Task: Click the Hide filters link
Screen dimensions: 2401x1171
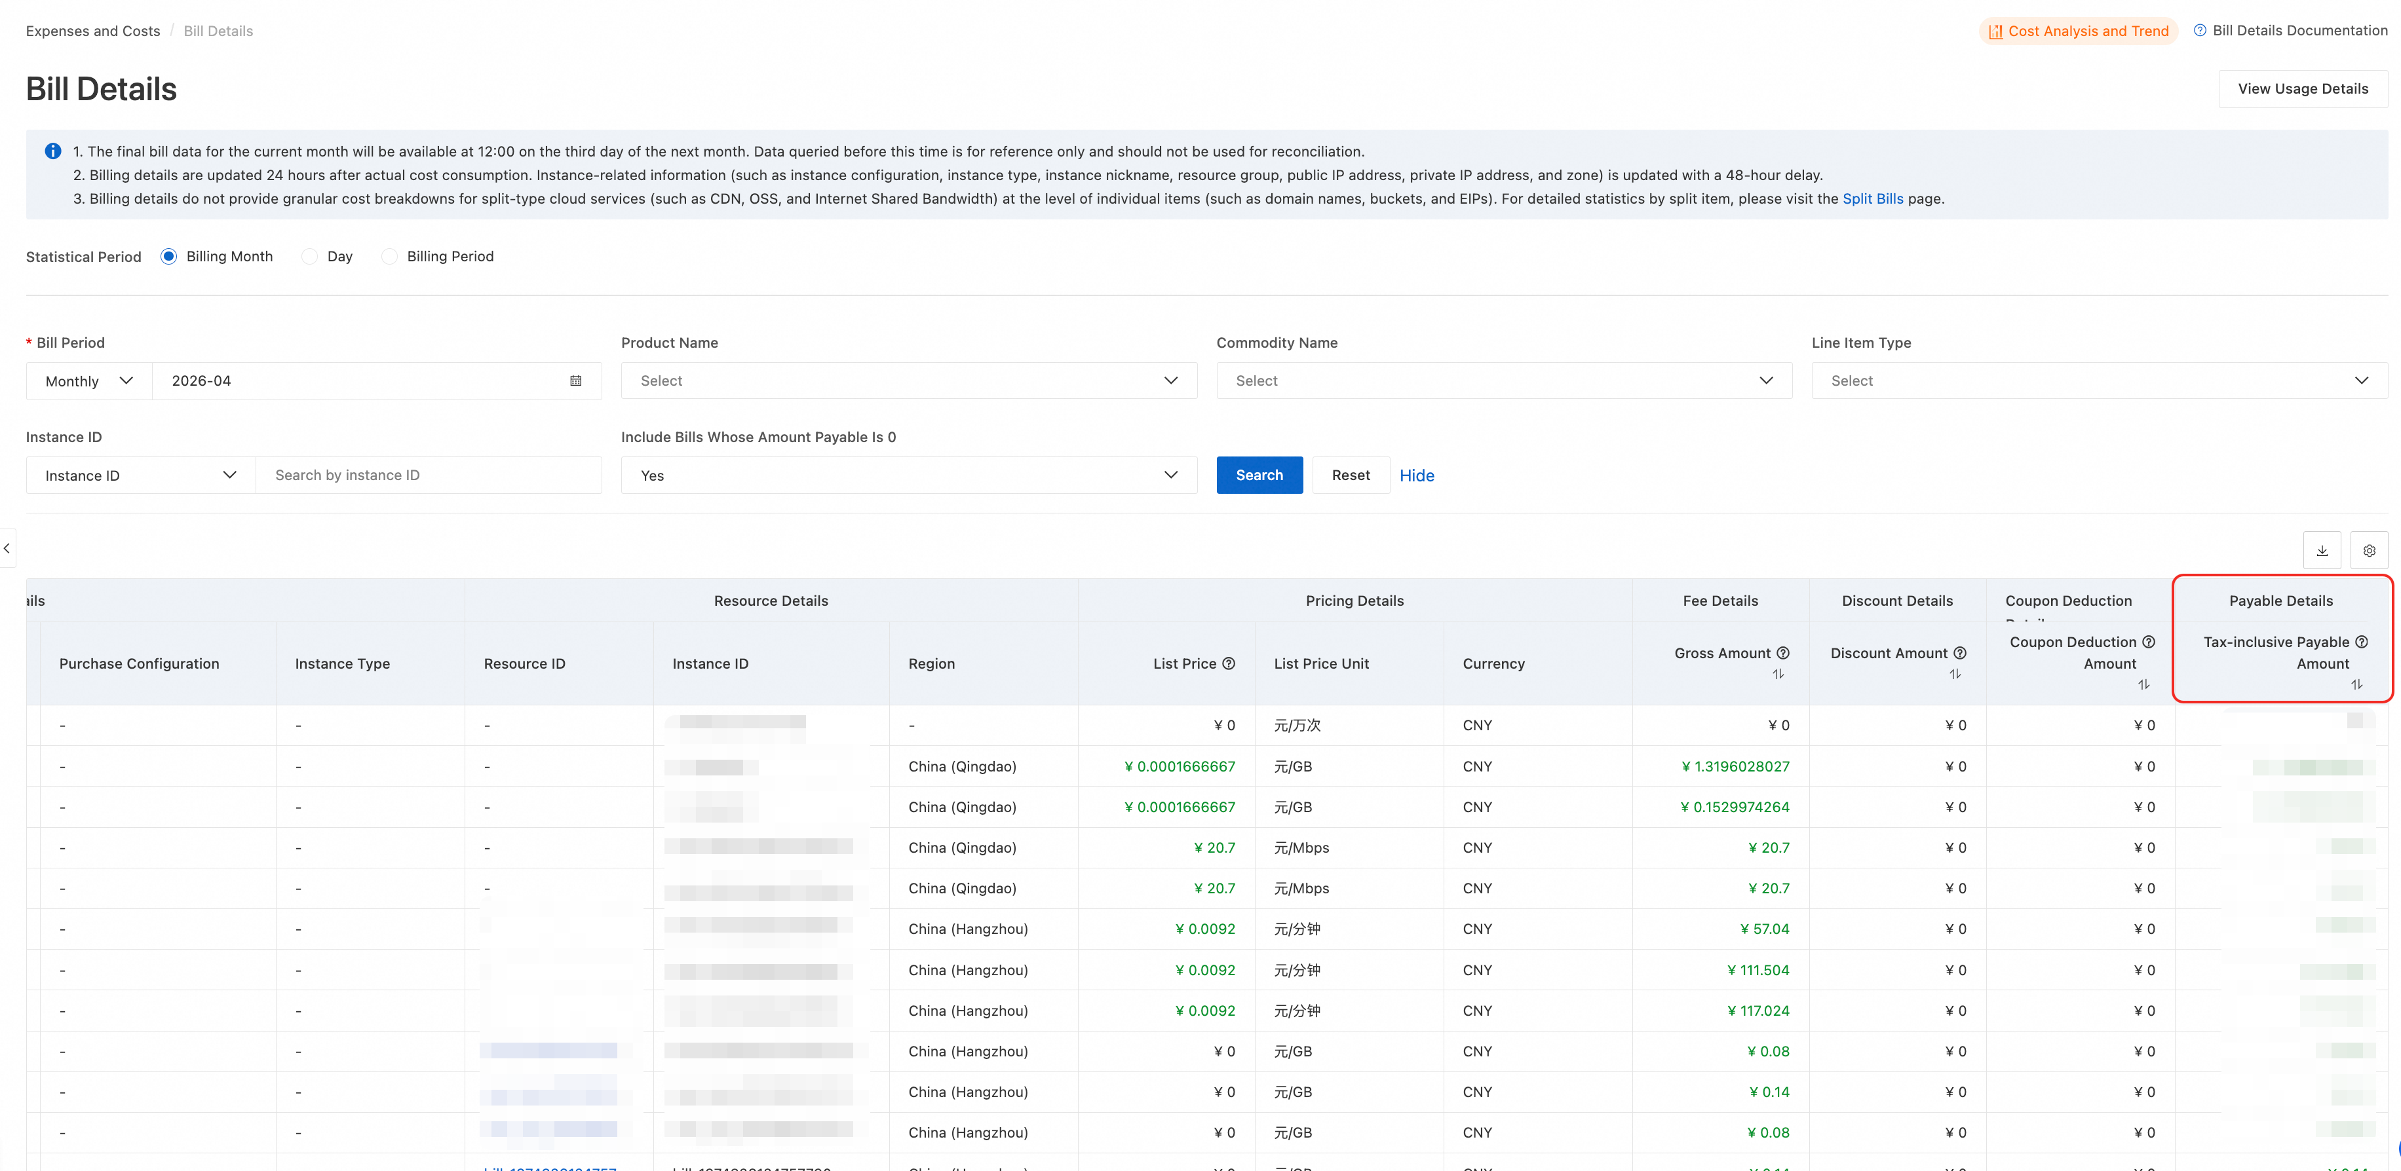Action: pyautogui.click(x=1417, y=475)
